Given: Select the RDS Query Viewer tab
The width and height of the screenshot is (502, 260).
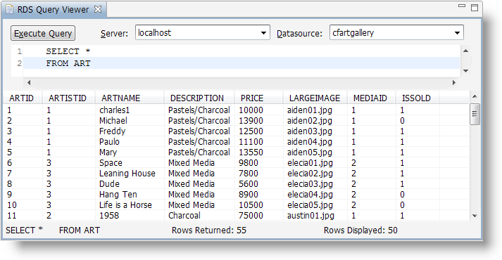Looking at the screenshot, I should (x=53, y=10).
